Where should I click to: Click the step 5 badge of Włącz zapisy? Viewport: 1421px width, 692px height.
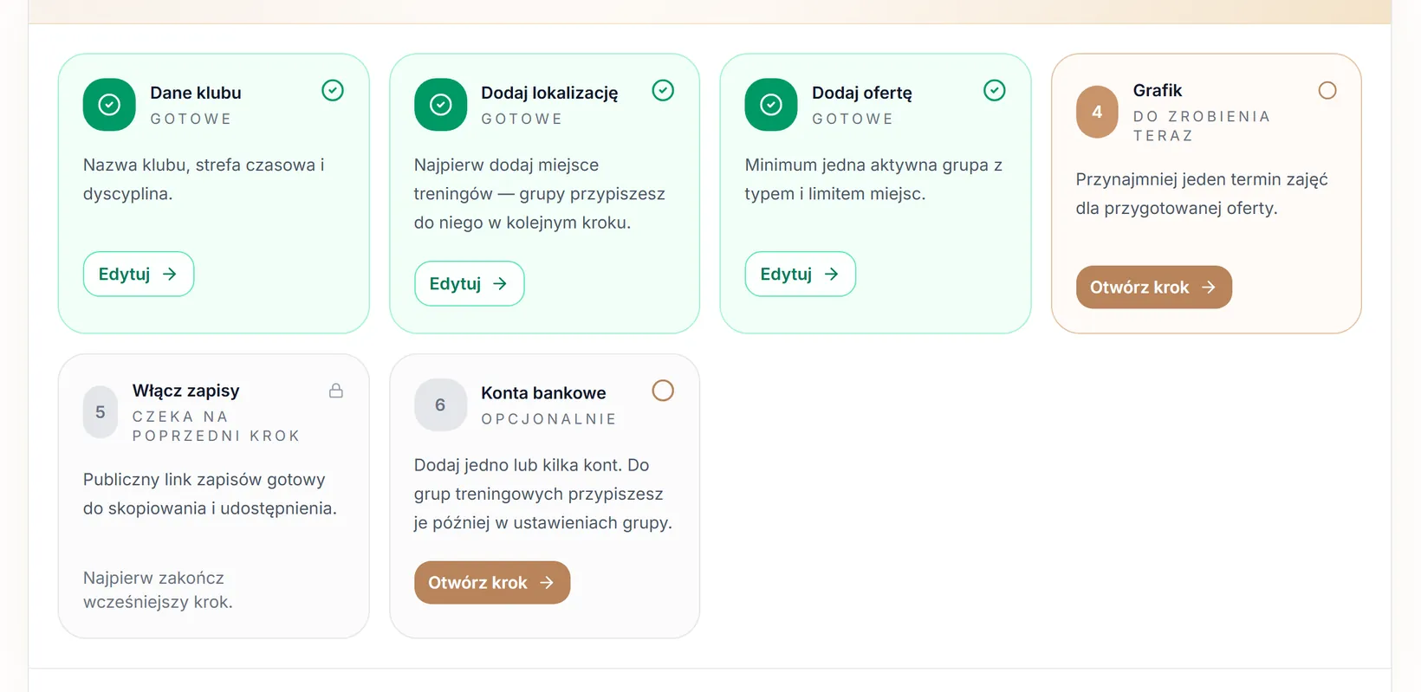[x=101, y=412]
